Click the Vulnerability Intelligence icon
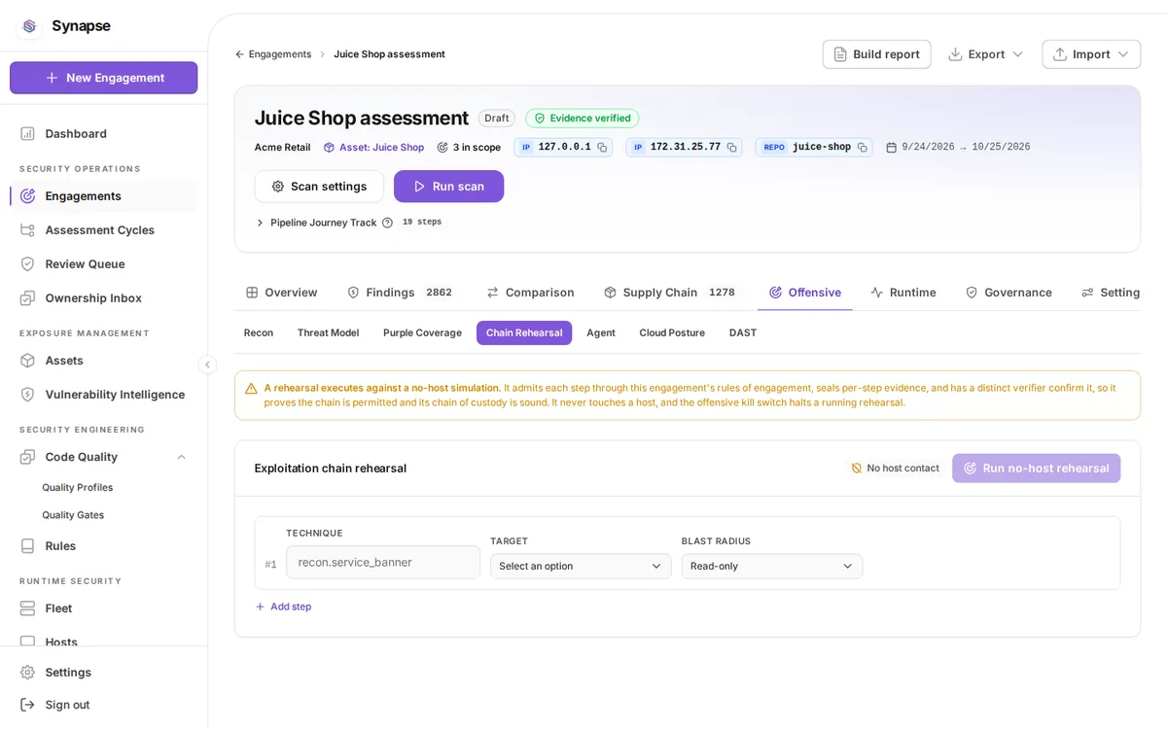The image size is (1167, 729). [x=27, y=395]
